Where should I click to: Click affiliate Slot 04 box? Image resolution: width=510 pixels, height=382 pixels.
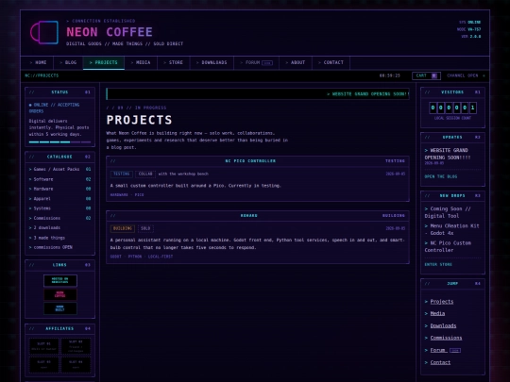(x=76, y=364)
